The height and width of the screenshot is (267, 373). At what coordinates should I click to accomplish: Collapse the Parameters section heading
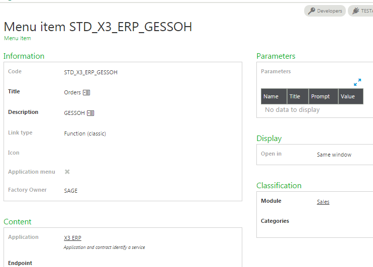click(276, 56)
